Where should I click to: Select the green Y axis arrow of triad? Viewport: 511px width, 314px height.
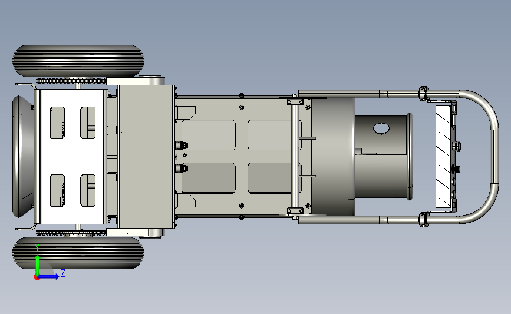38,265
